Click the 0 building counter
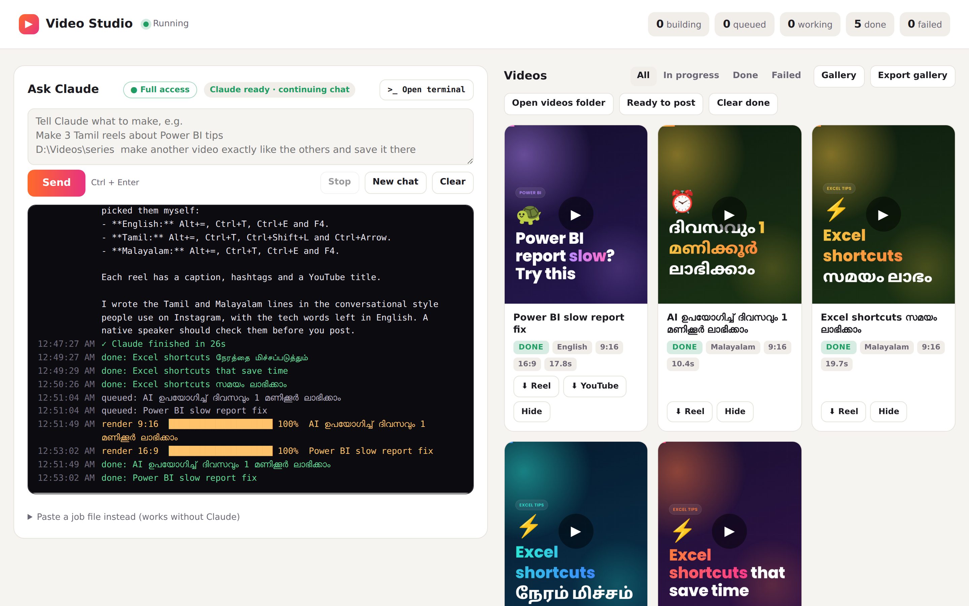 click(678, 25)
